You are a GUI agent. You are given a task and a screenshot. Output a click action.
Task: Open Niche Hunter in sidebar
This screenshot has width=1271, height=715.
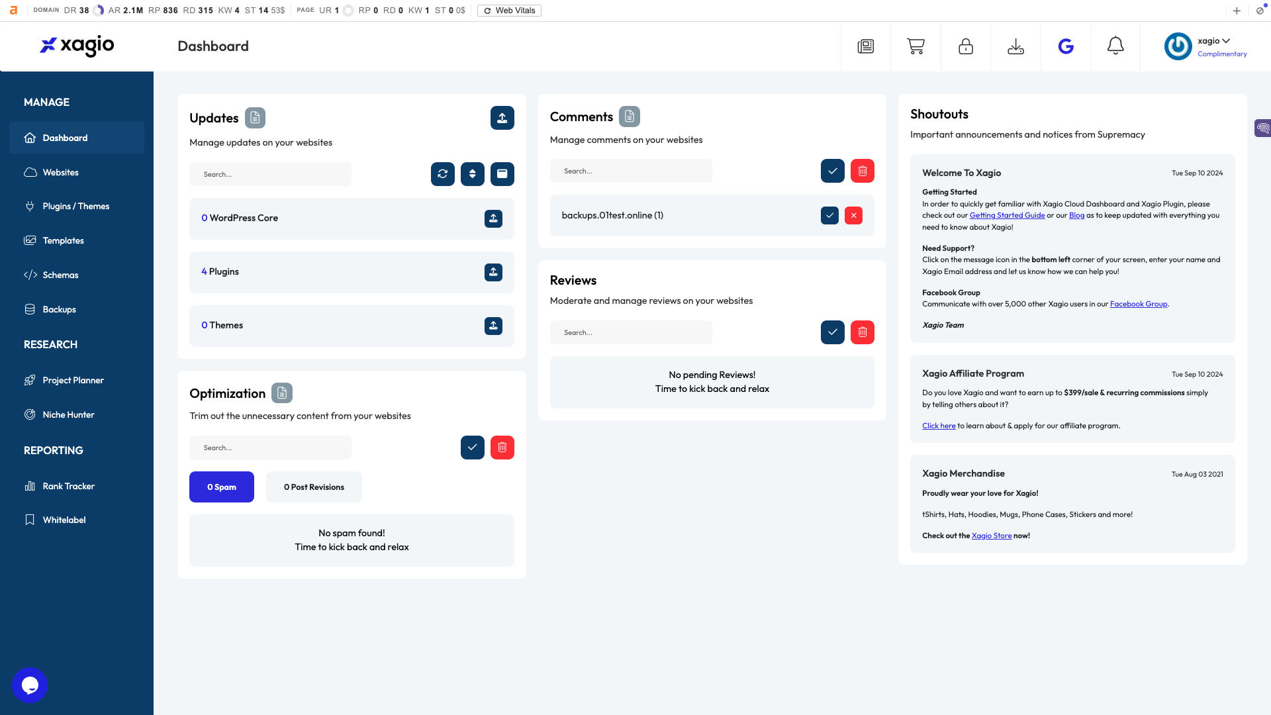click(77, 414)
